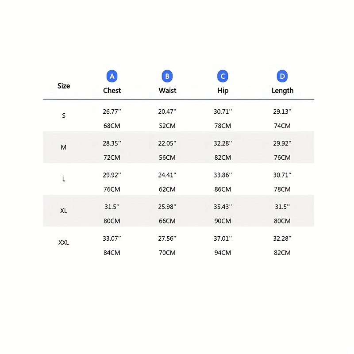This screenshot has width=354, height=354.
Task: Select the S size row label
Action: [64, 115]
